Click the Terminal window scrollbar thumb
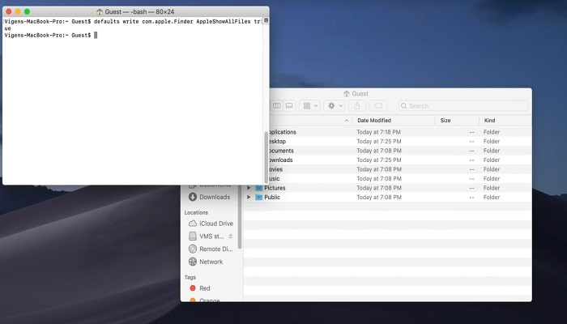The image size is (567, 324). coord(266,157)
